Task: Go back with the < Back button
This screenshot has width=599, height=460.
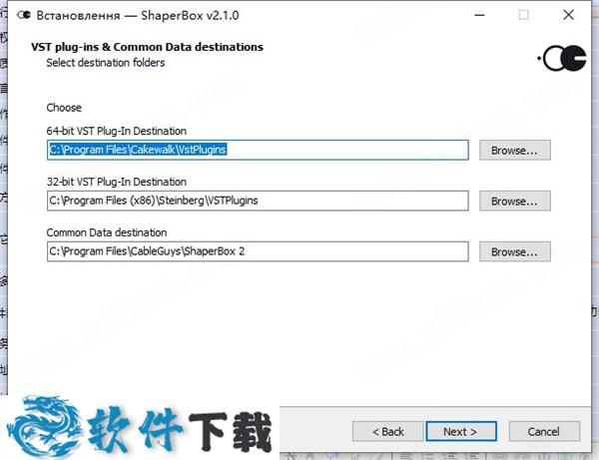Action: [387, 431]
